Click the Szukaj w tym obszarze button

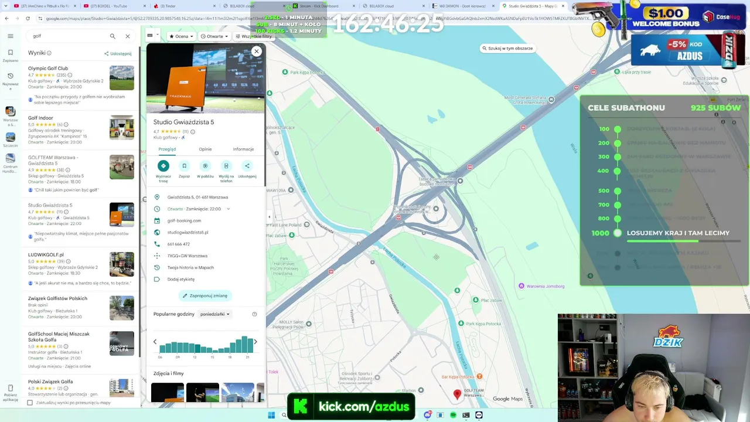point(507,49)
